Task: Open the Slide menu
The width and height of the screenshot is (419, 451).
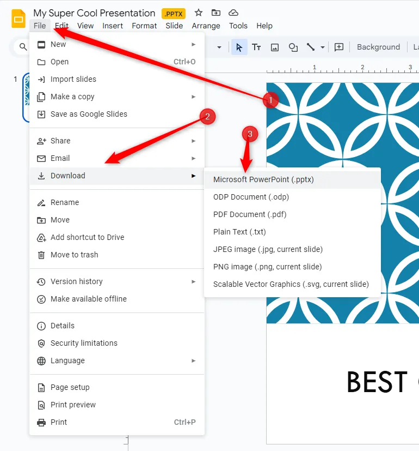Action: [174, 26]
